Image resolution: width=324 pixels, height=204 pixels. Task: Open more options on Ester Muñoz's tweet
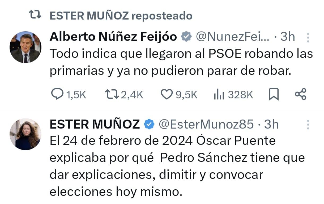click(x=308, y=124)
